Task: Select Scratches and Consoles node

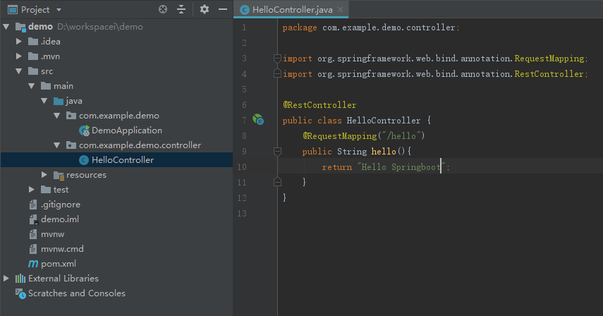Action: [77, 293]
